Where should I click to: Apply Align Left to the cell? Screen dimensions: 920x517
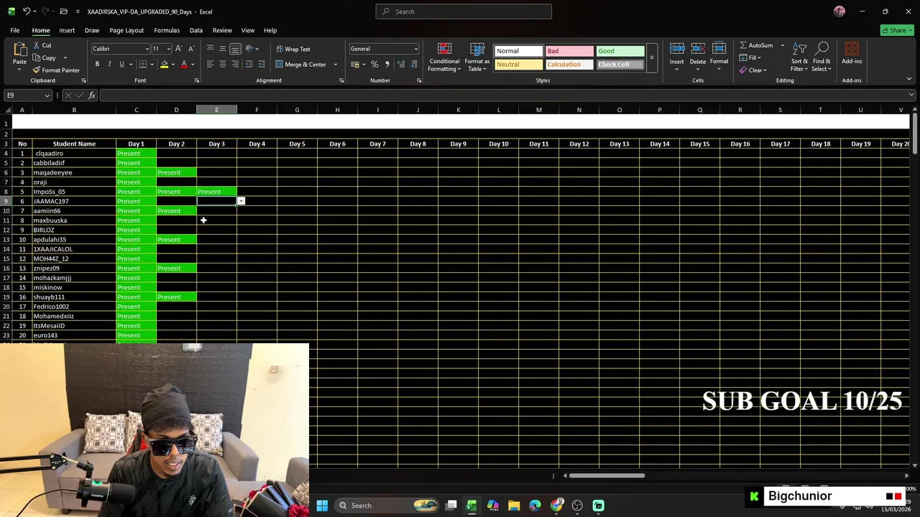point(210,64)
